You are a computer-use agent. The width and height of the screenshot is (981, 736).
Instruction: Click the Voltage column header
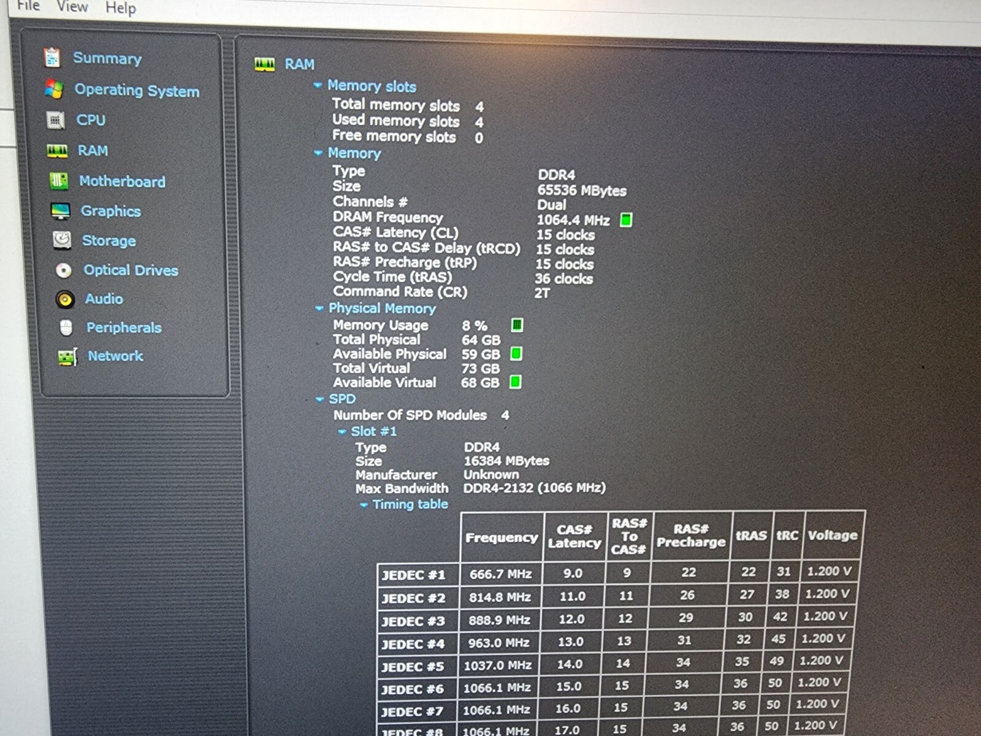(833, 535)
